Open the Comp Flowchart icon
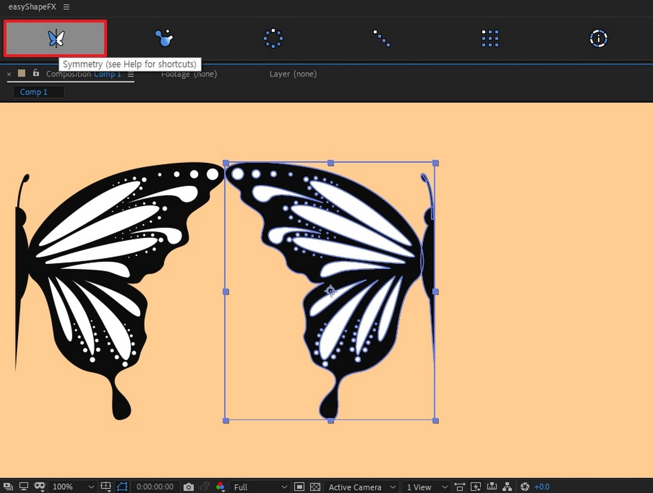This screenshot has width=653, height=493. click(507, 486)
